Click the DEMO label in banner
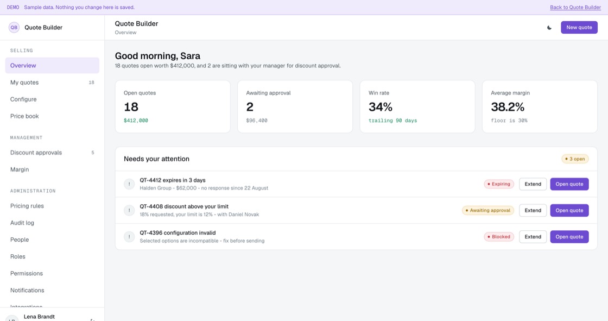608x321 pixels. [x=13, y=8]
